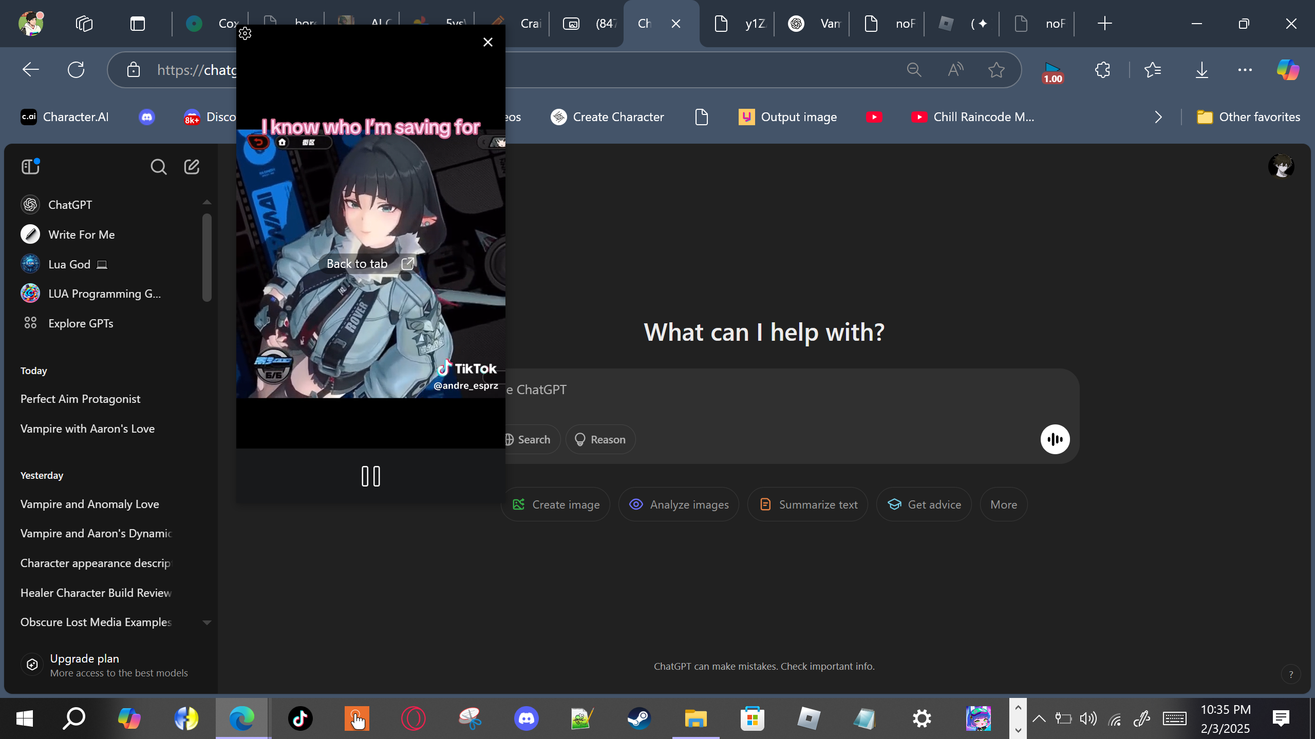Image resolution: width=1315 pixels, height=739 pixels.
Task: Open the Output image bookmark
Action: tap(787, 117)
